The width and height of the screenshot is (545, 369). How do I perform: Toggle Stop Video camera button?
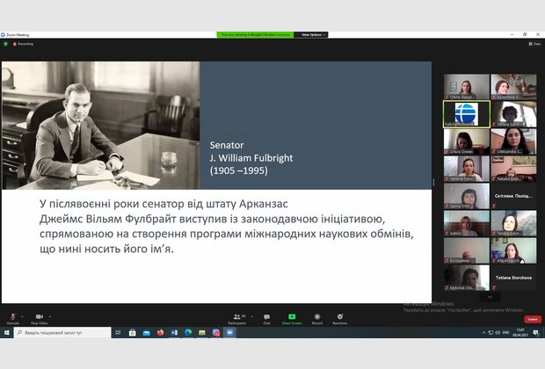point(39,317)
